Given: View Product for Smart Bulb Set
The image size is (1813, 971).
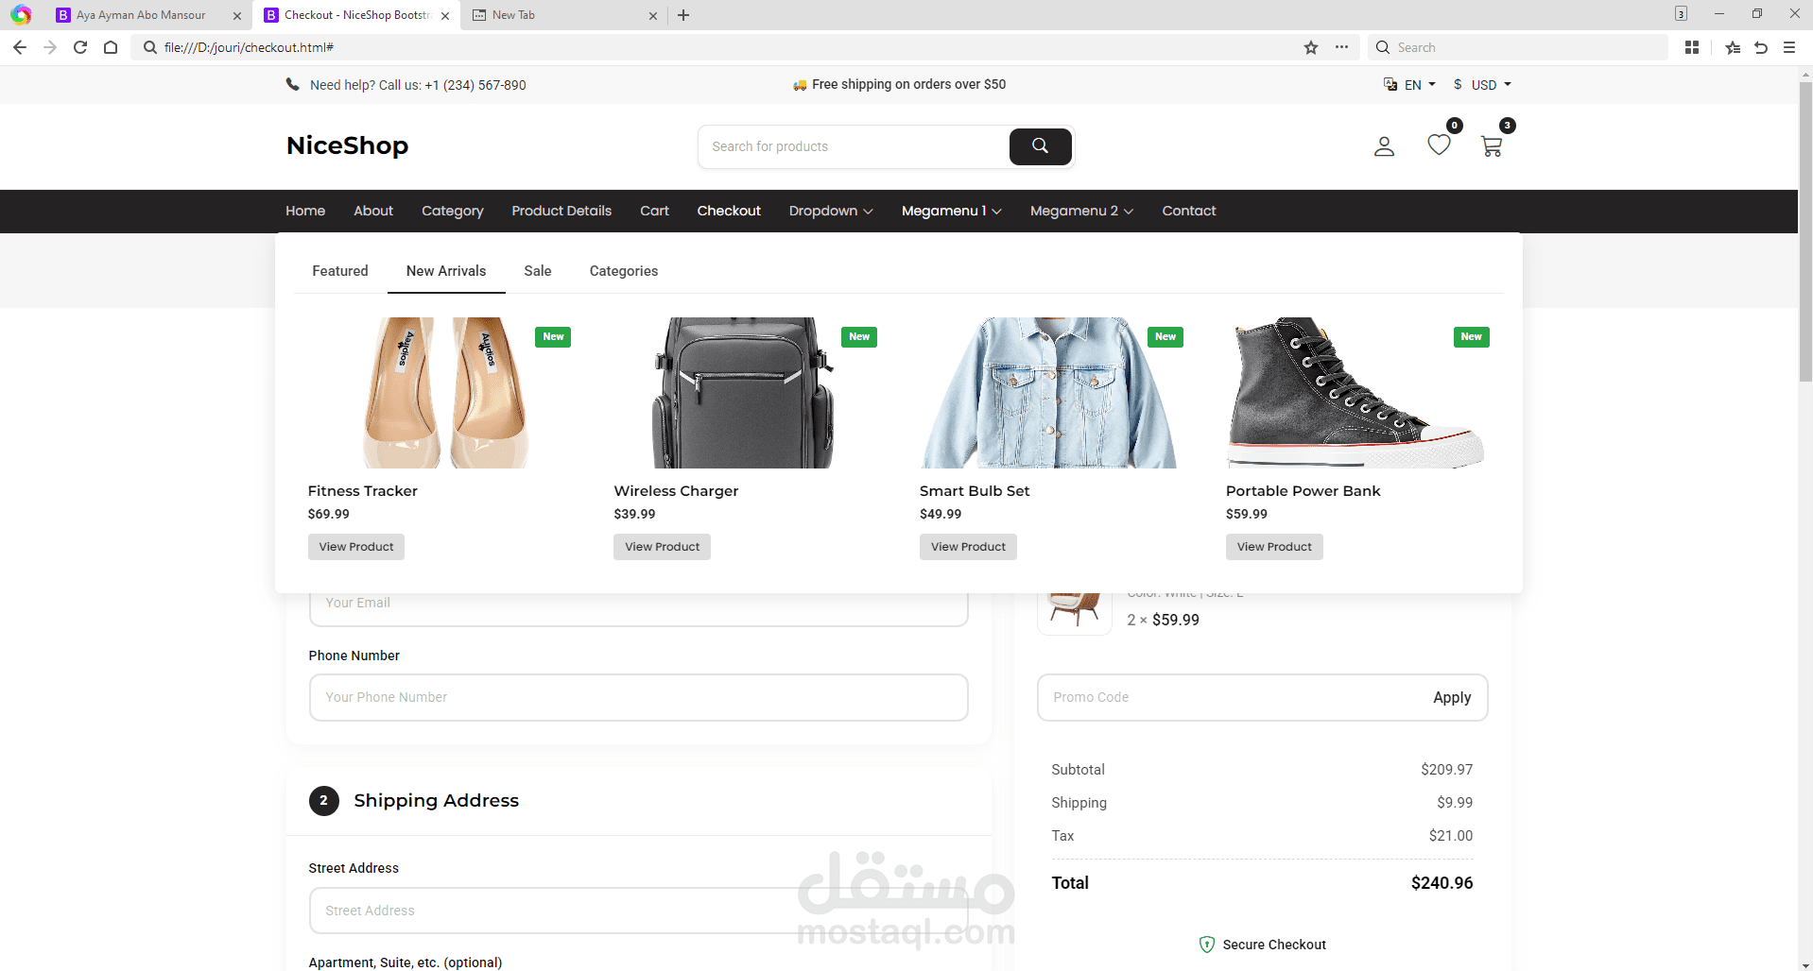Looking at the screenshot, I should [968, 547].
